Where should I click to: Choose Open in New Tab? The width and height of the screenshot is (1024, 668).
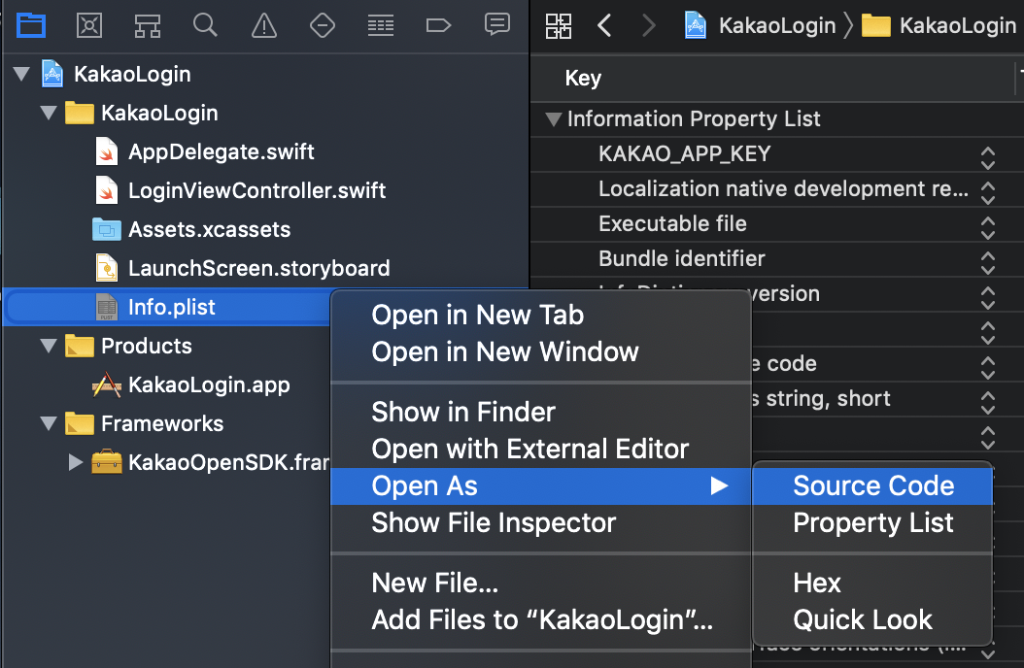tap(477, 316)
